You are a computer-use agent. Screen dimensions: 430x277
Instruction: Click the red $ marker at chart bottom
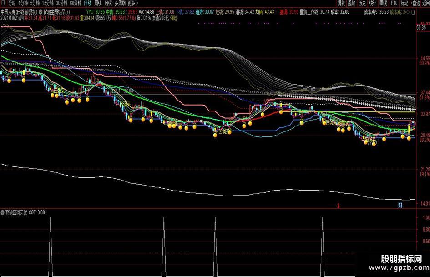tap(339, 206)
